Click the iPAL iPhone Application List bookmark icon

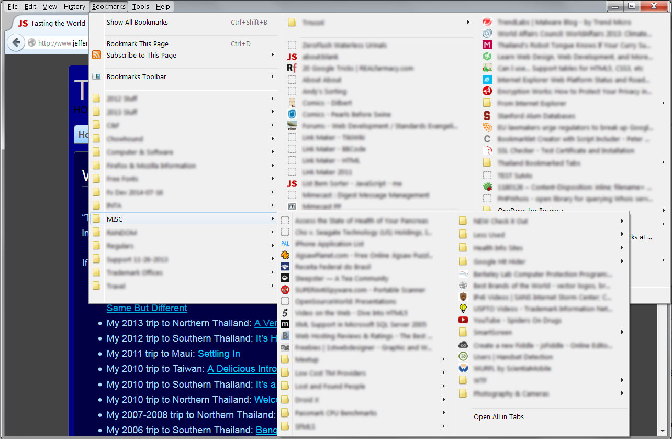pos(285,243)
